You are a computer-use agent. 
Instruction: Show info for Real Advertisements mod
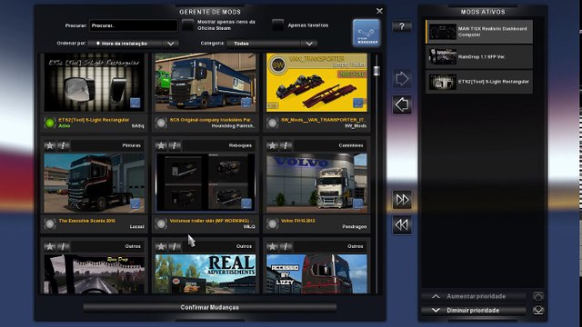click(x=174, y=246)
